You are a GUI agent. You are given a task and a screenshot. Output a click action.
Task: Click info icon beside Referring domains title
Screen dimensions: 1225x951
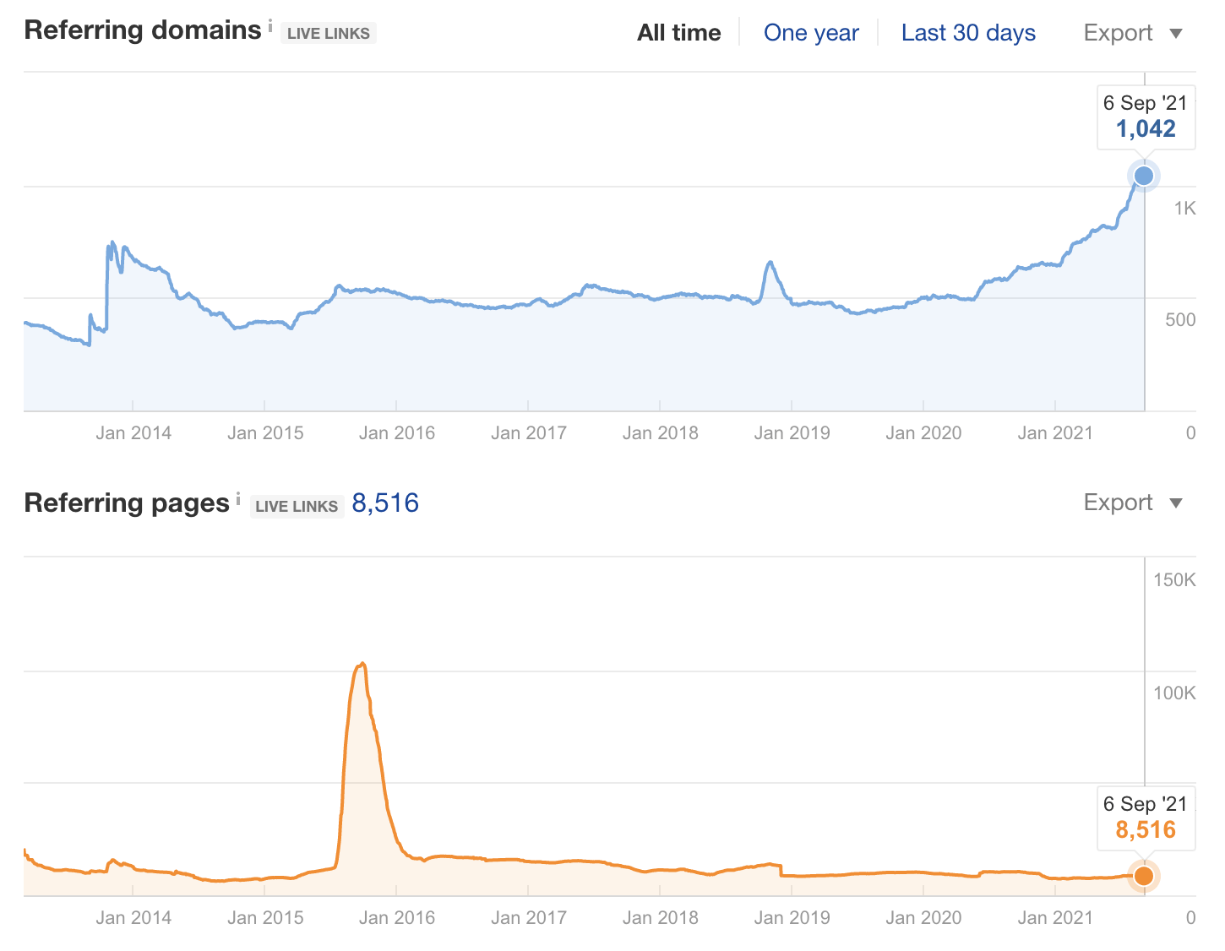click(270, 26)
